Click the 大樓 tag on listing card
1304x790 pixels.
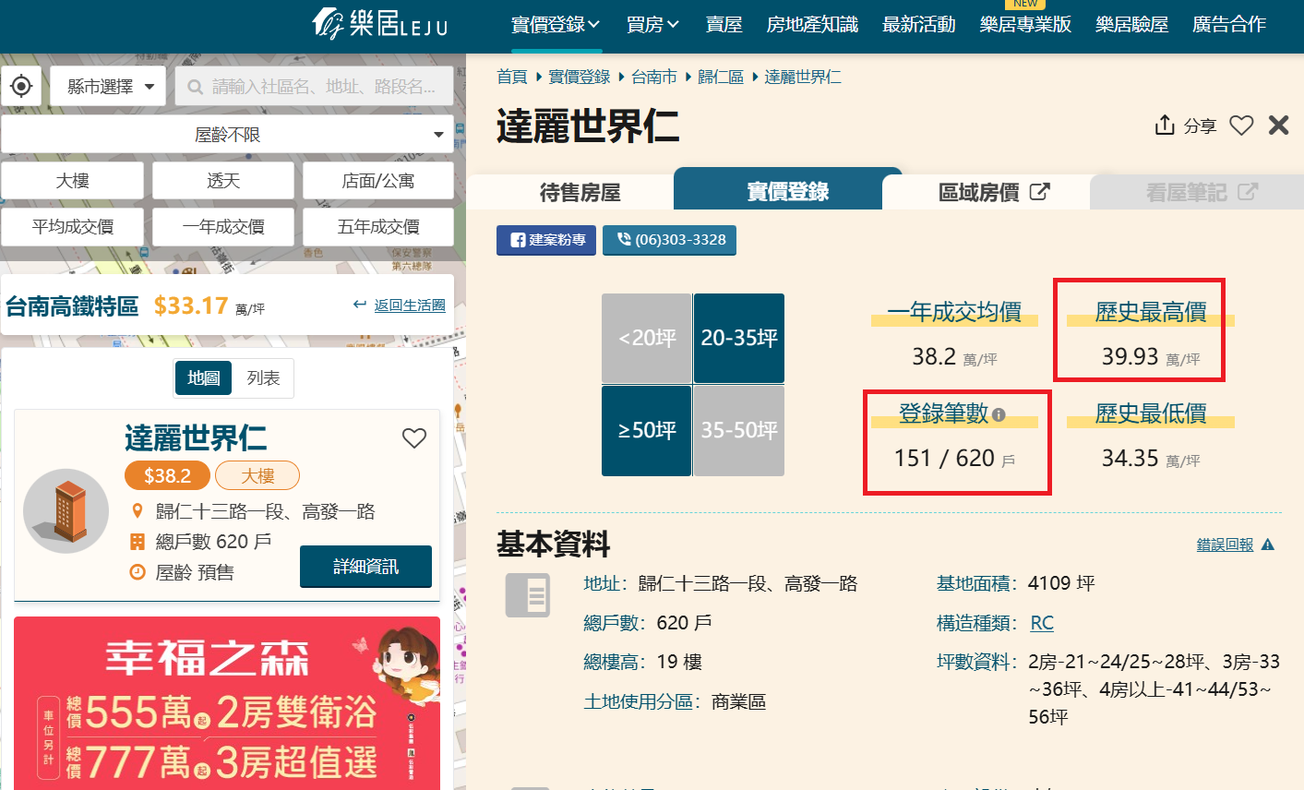click(x=257, y=475)
